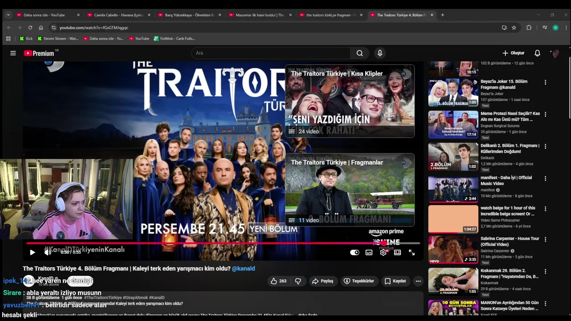
Task: Reload the page
Action: click(x=30, y=28)
